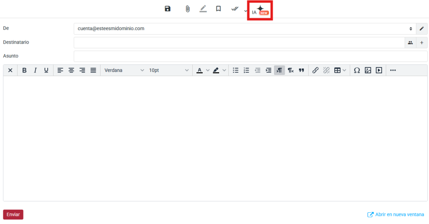Image resolution: width=429 pixels, height=224 pixels.
Task: Open the IA assistant with NEW badge
Action: 260,10
